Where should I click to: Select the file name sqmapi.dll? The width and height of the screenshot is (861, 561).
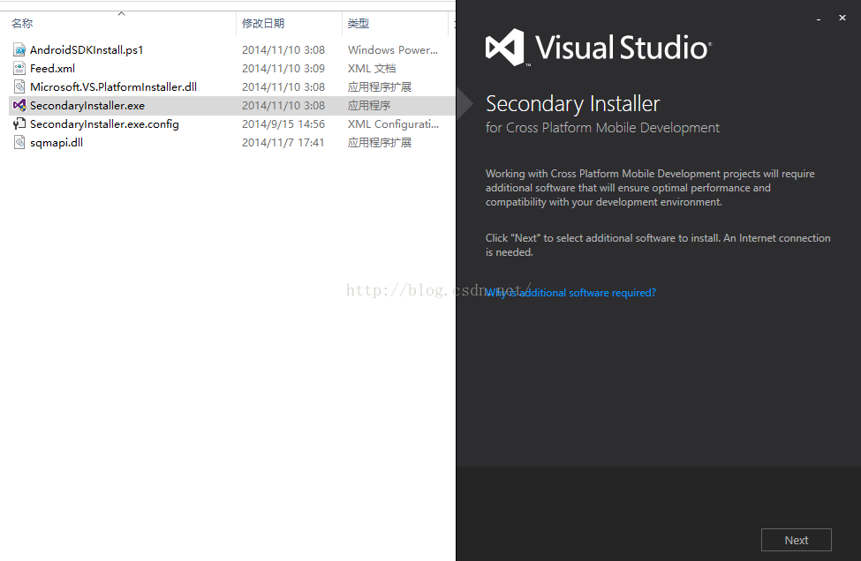56,143
